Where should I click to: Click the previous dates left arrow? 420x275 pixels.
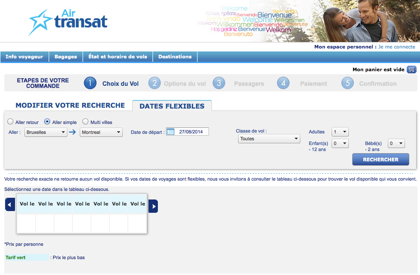click(10, 205)
